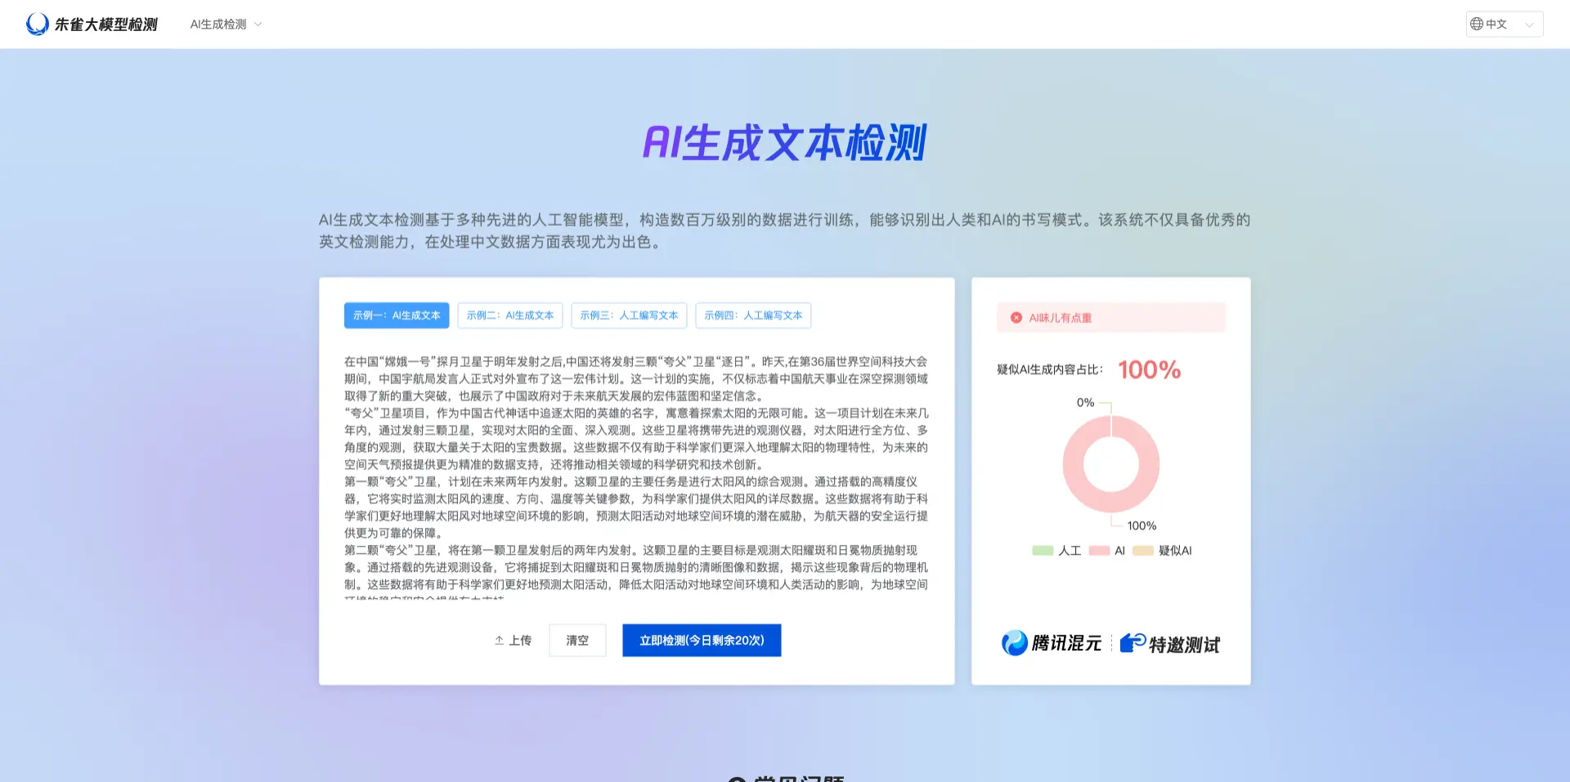Click the red error icon in alert

click(1016, 318)
